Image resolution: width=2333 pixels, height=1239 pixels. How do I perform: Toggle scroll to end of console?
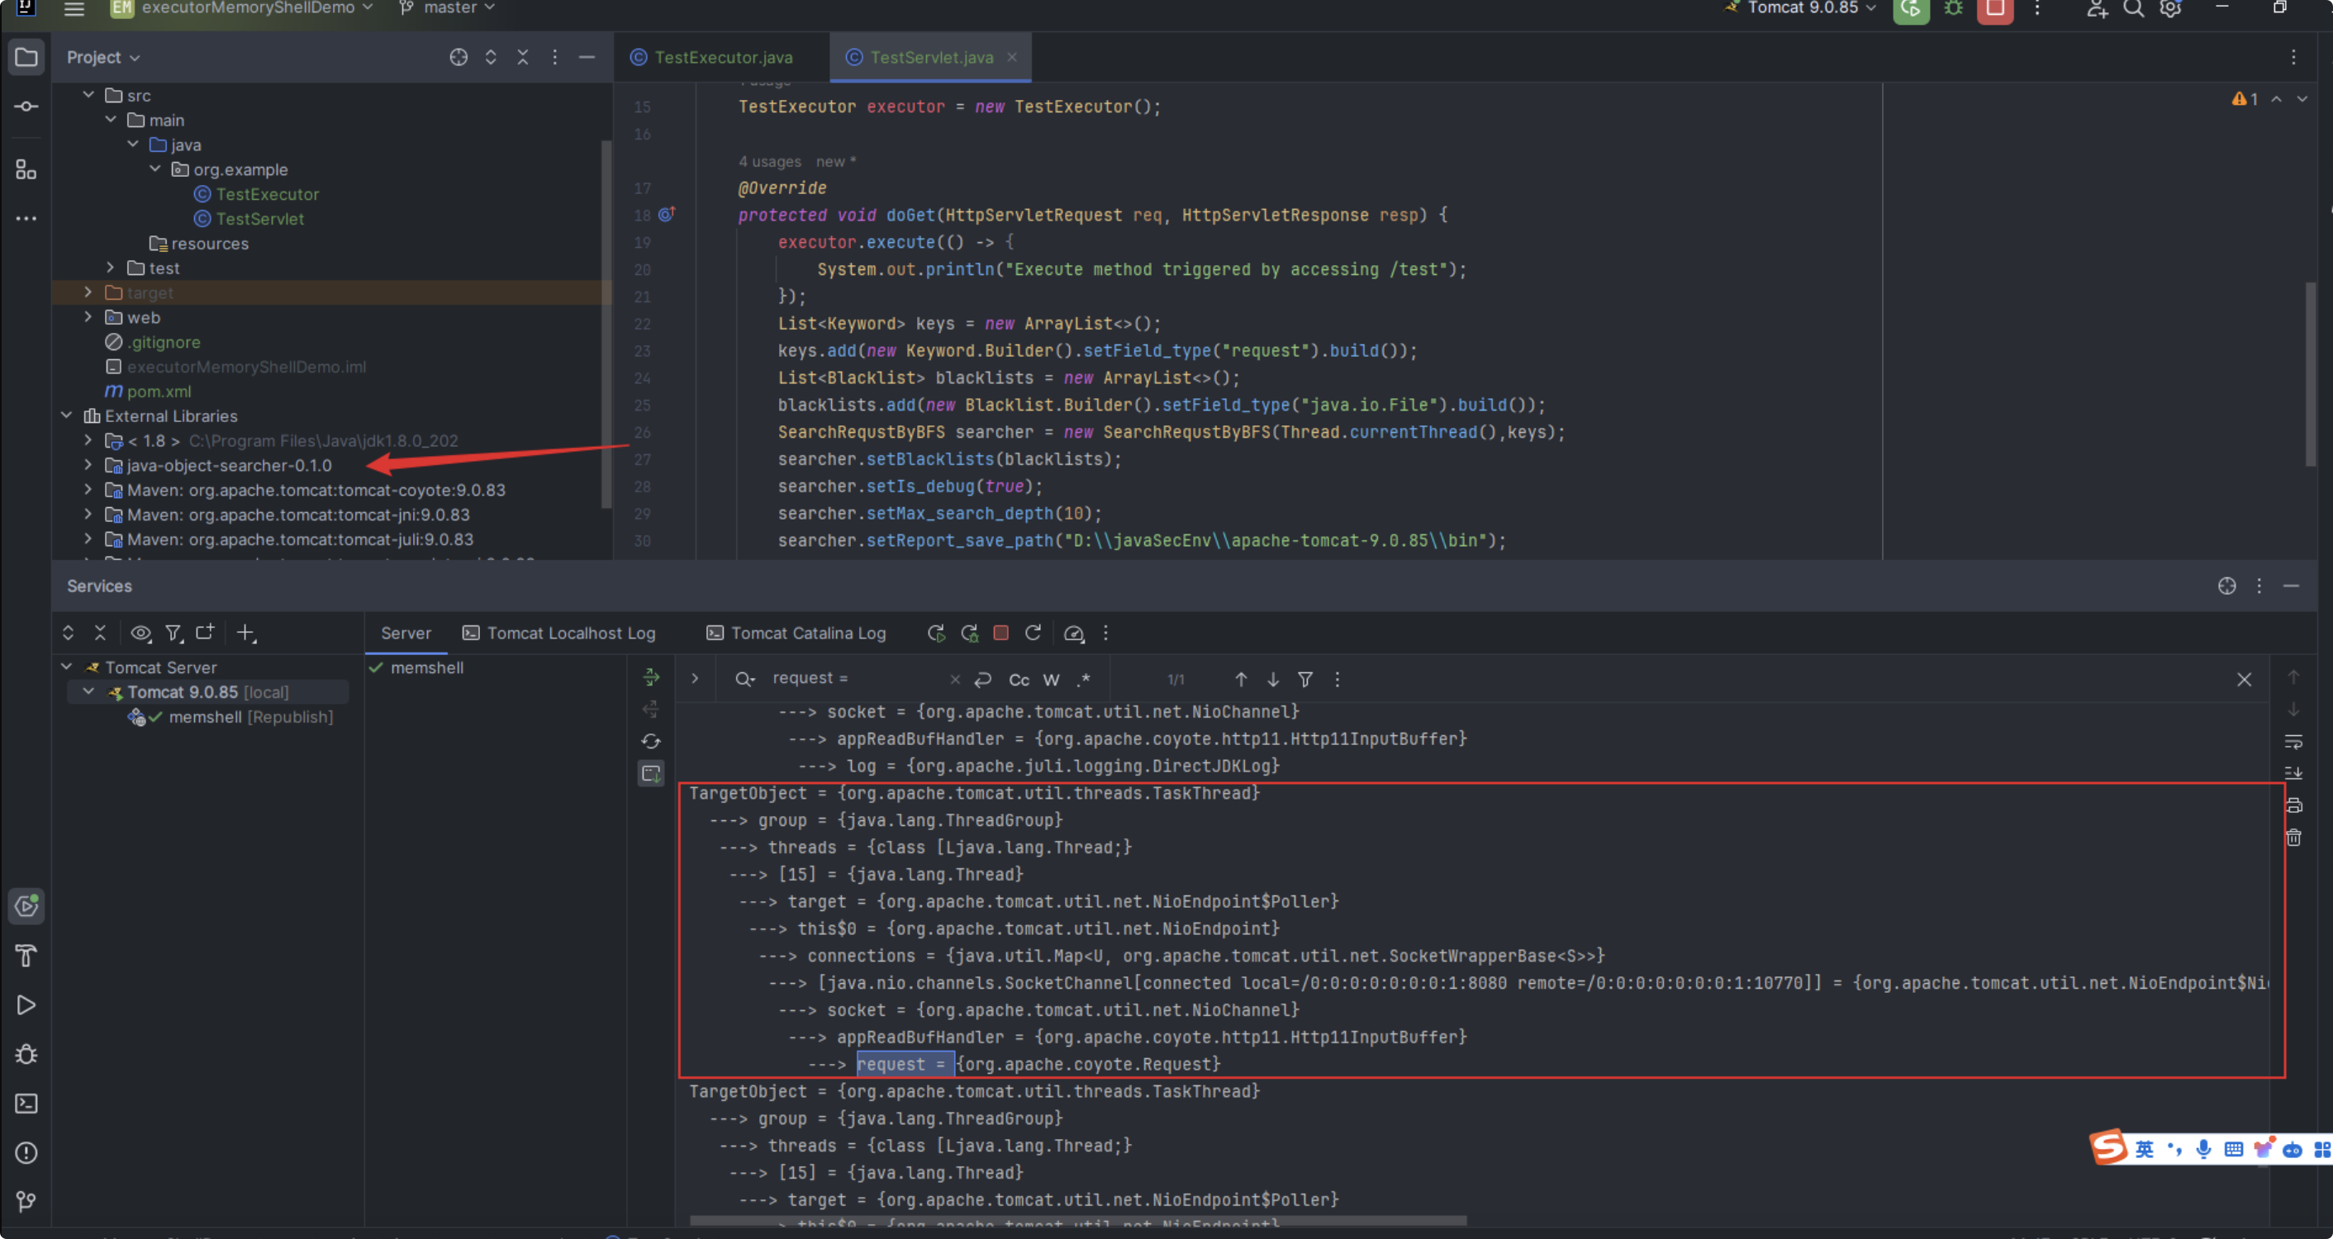click(2293, 773)
